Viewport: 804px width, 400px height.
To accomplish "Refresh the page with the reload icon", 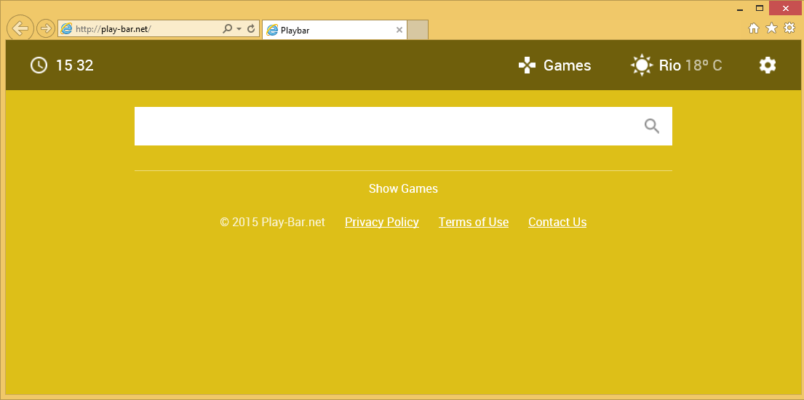I will tap(251, 29).
